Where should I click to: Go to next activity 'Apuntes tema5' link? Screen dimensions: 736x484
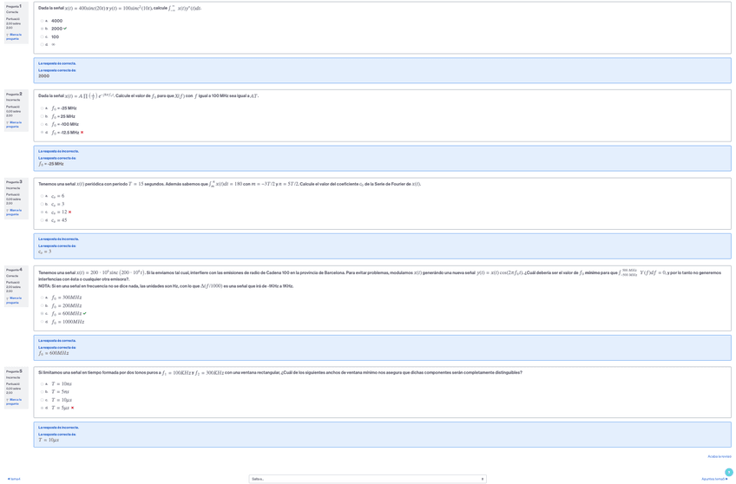click(x=714, y=479)
